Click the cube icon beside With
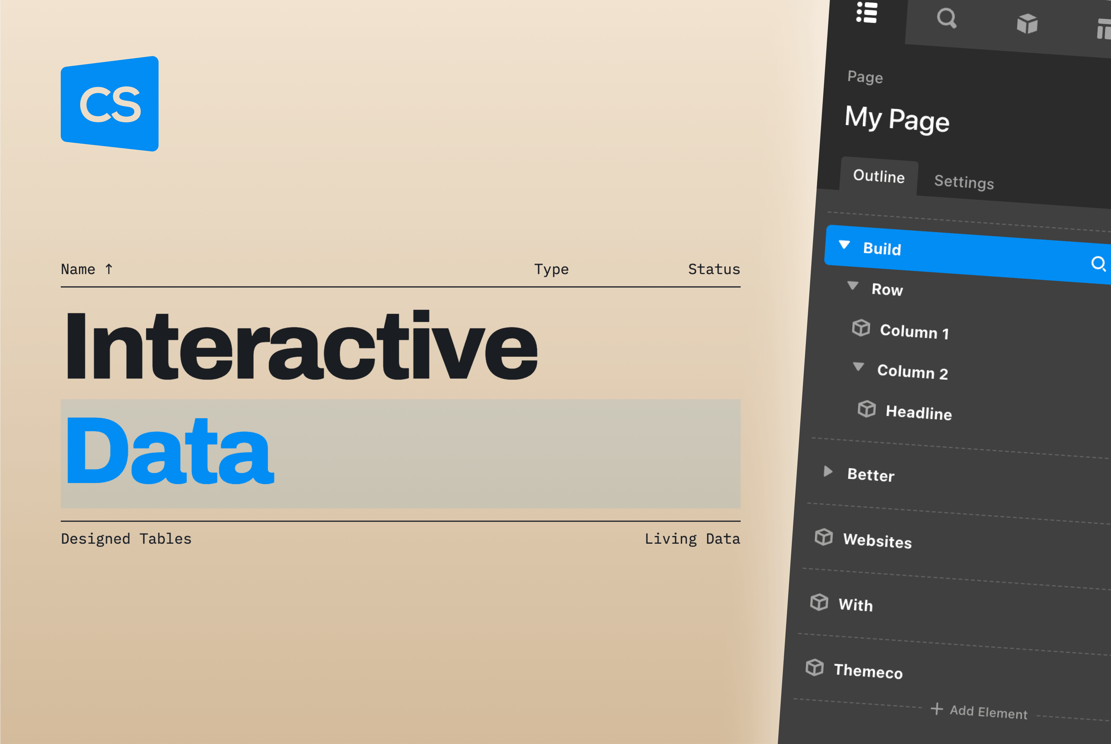Image resolution: width=1111 pixels, height=744 pixels. pyautogui.click(x=819, y=602)
